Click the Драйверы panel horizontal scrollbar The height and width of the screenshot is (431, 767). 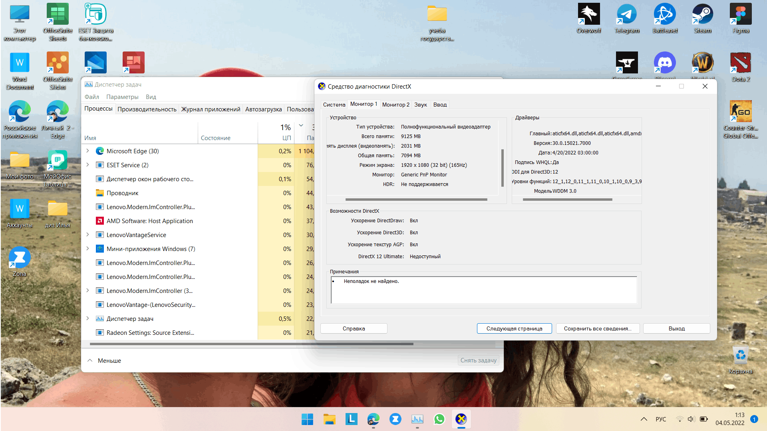tap(567, 199)
